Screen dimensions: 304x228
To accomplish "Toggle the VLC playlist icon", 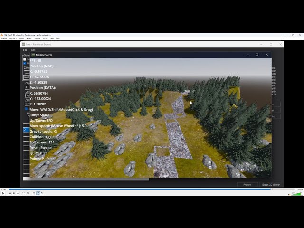I will 34,193.
